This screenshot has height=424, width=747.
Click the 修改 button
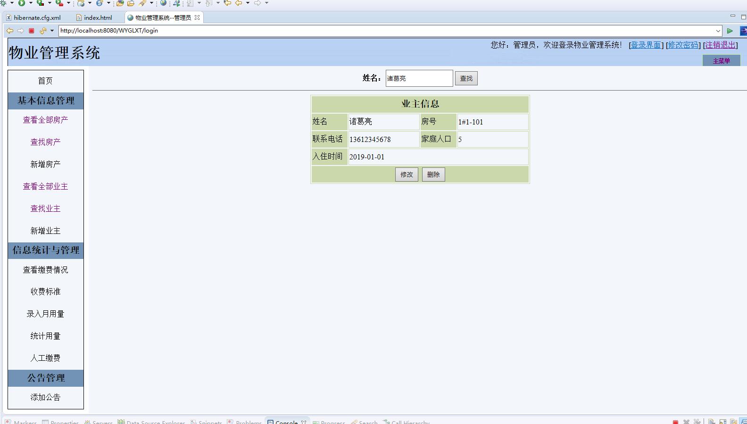click(407, 175)
